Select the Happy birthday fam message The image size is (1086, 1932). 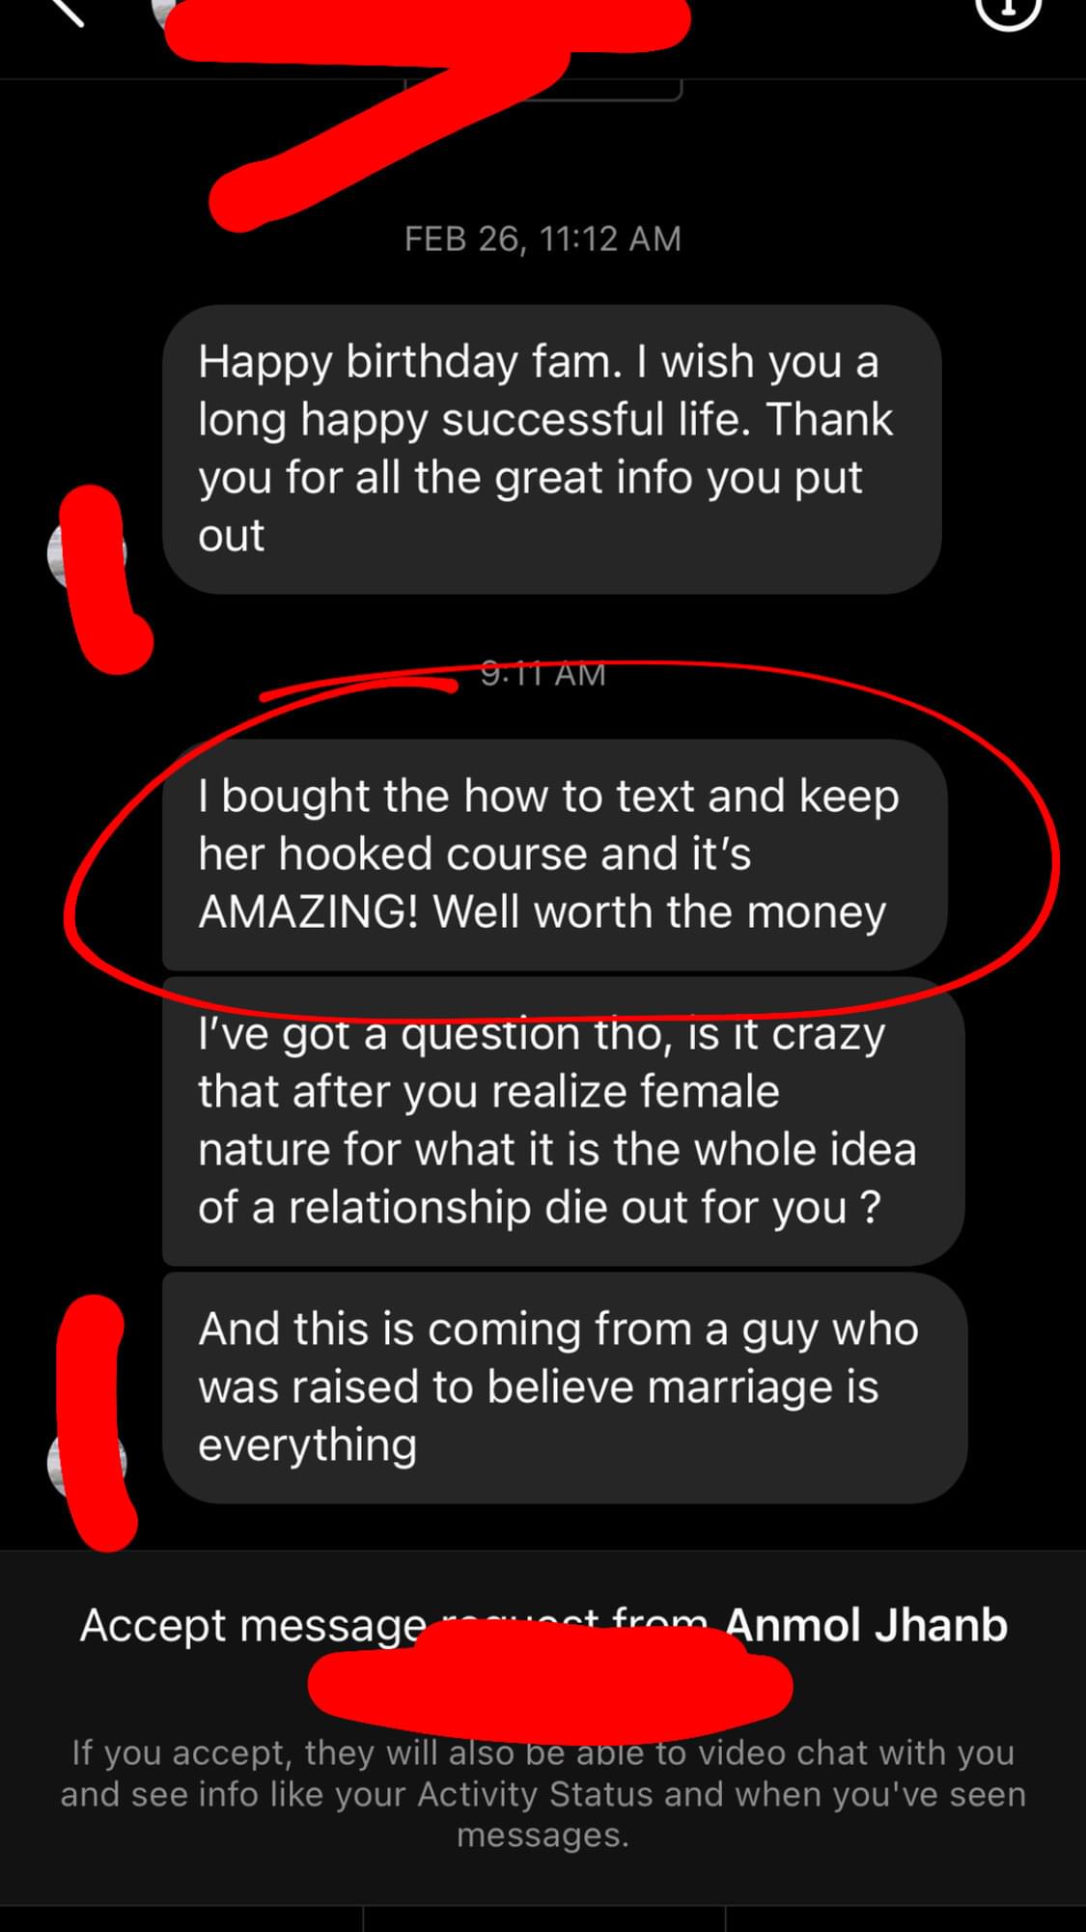pos(552,449)
